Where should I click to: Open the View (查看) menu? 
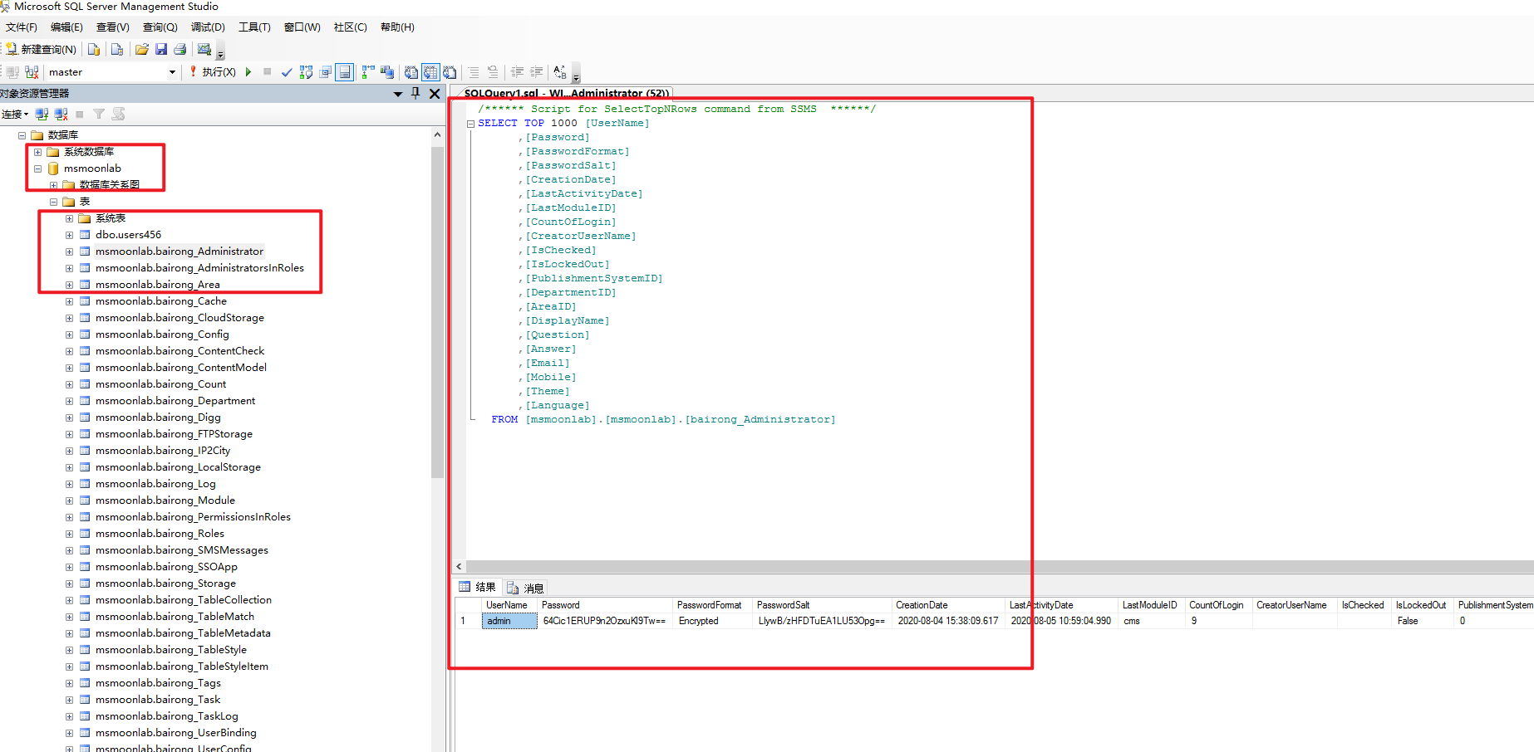tap(112, 27)
